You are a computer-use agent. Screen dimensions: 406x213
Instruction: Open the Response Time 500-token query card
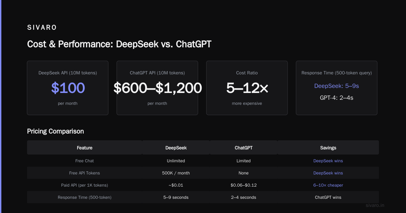click(337, 88)
